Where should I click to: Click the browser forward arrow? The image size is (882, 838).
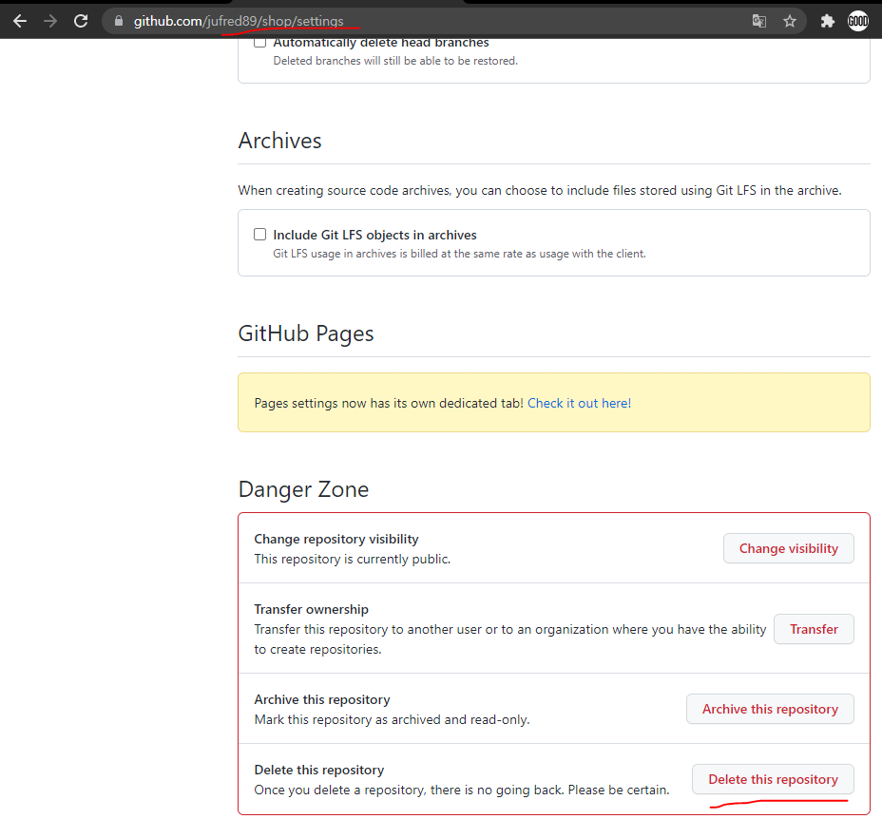coord(50,21)
